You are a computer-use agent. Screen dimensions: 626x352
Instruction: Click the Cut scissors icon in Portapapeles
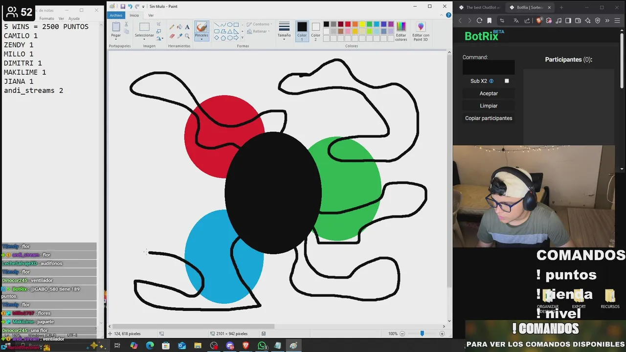(126, 24)
